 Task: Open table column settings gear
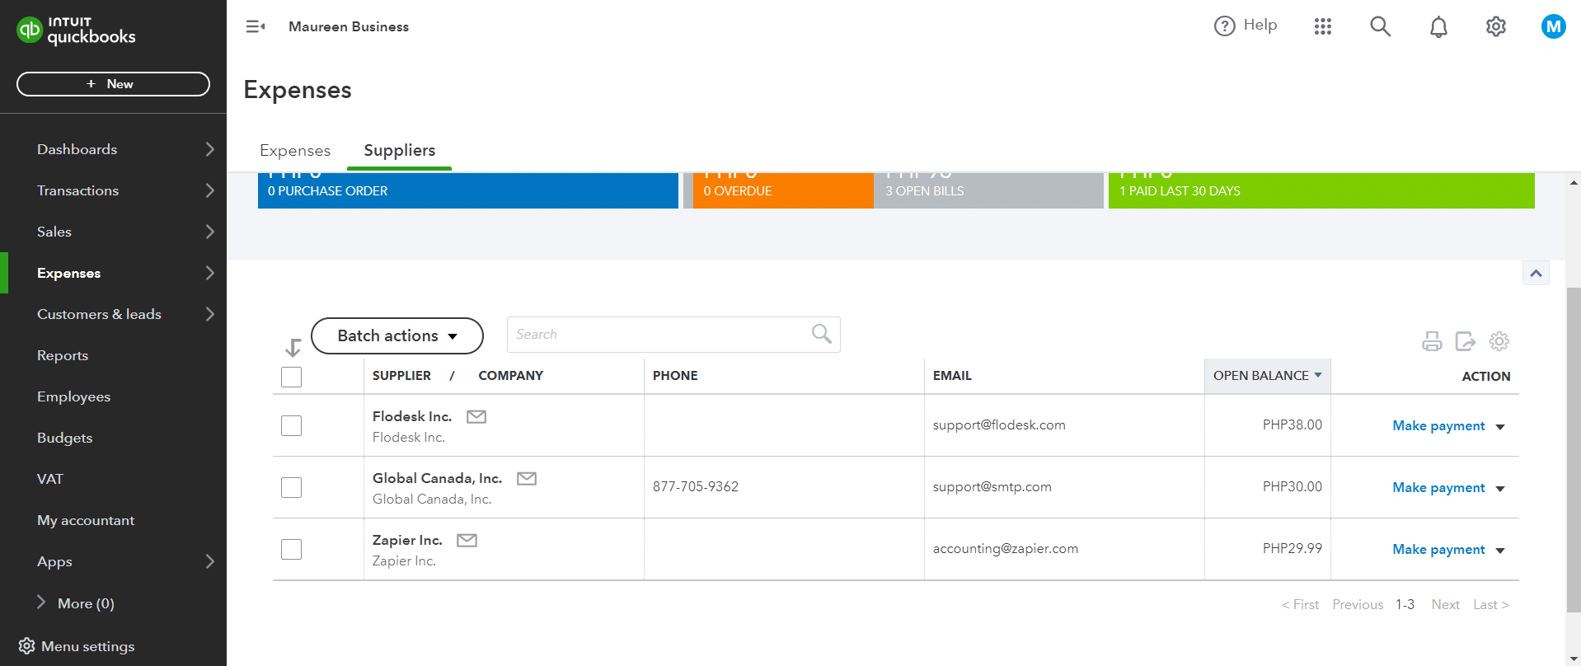tap(1499, 341)
